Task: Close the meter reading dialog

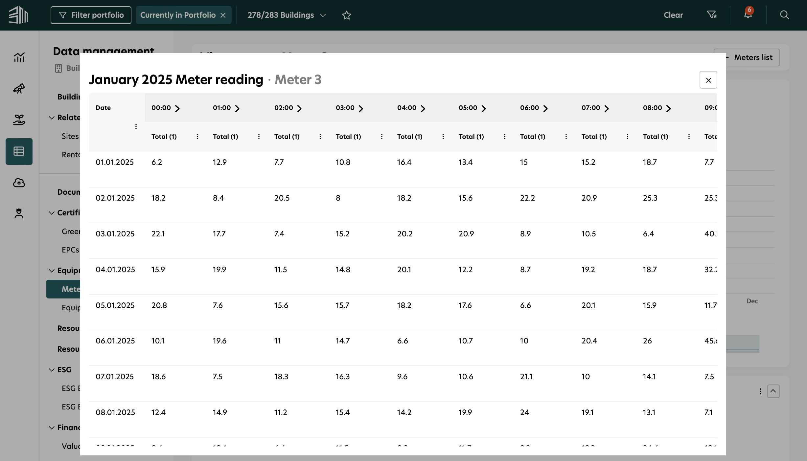Action: (x=708, y=80)
